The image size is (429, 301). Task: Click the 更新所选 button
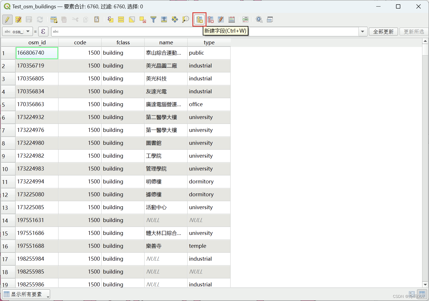(414, 31)
